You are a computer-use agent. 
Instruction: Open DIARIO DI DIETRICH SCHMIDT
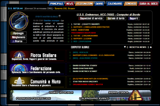[85, 71]
